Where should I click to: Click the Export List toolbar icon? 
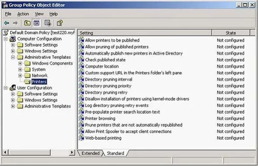coord(48,23)
